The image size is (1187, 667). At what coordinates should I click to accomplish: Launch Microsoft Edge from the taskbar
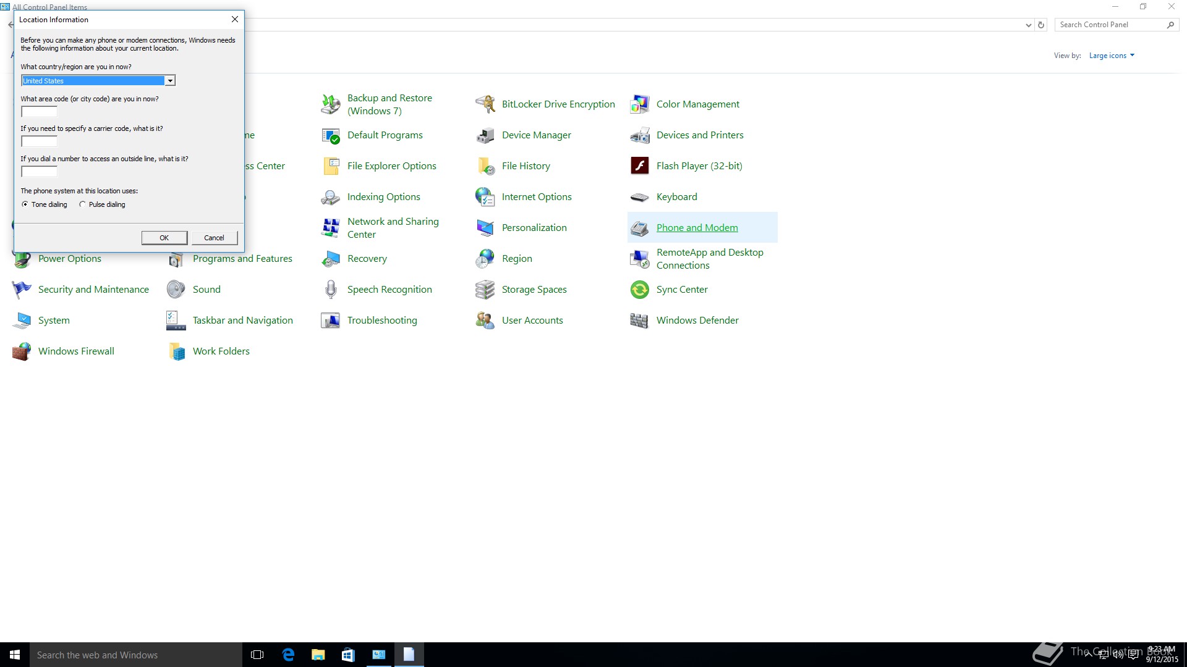click(288, 655)
